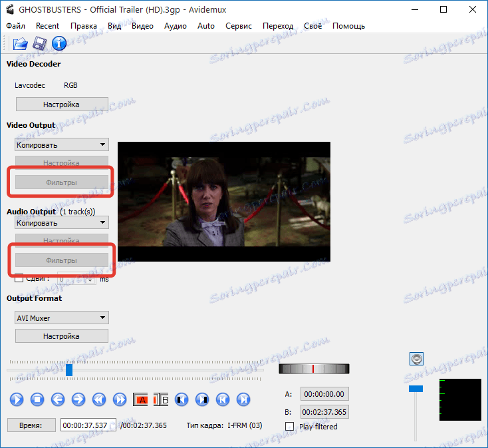Enable Play filtered checkbox

289,427
